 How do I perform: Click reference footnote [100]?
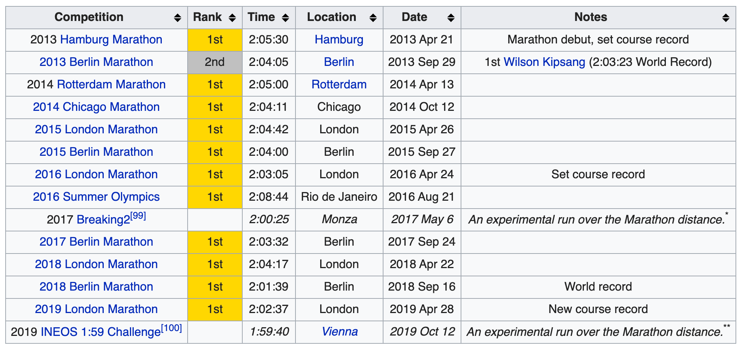(172, 328)
